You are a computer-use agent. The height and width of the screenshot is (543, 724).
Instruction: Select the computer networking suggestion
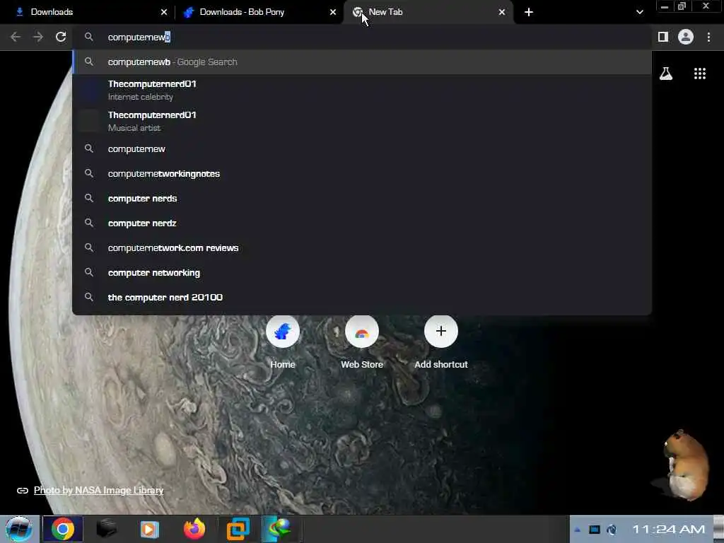[363, 272]
